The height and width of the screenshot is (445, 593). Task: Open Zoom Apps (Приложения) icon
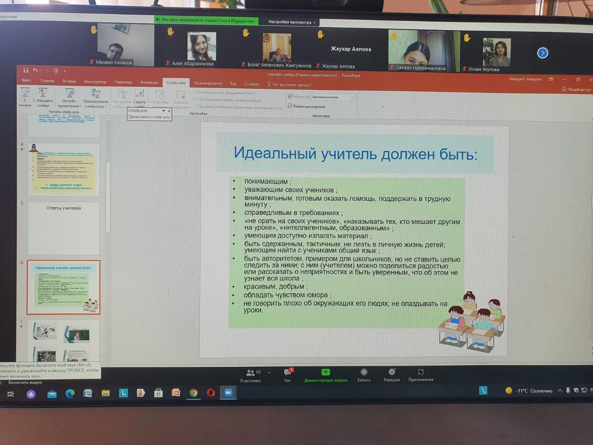(421, 372)
